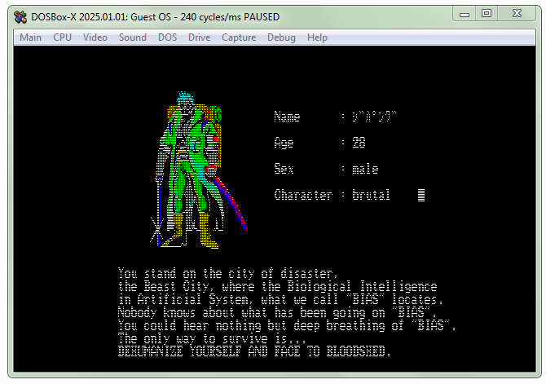Click the line starting 'You could hear nothing'
Screen dimensions: 546x384
[x=287, y=326]
